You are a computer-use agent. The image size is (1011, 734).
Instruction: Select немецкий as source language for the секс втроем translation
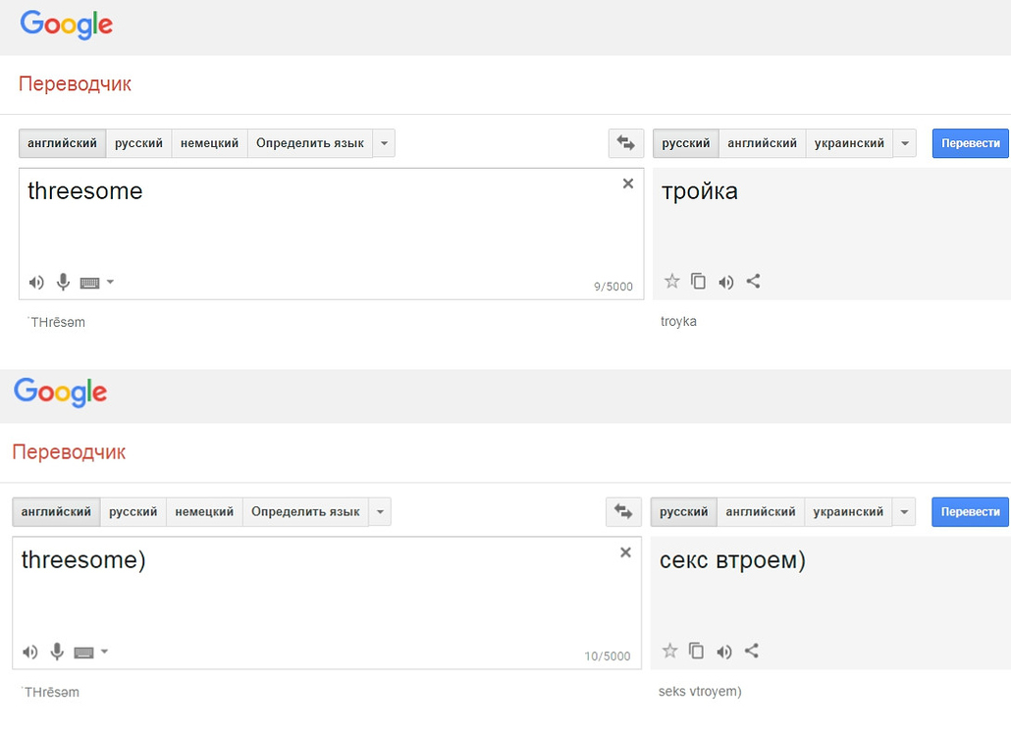click(x=204, y=511)
